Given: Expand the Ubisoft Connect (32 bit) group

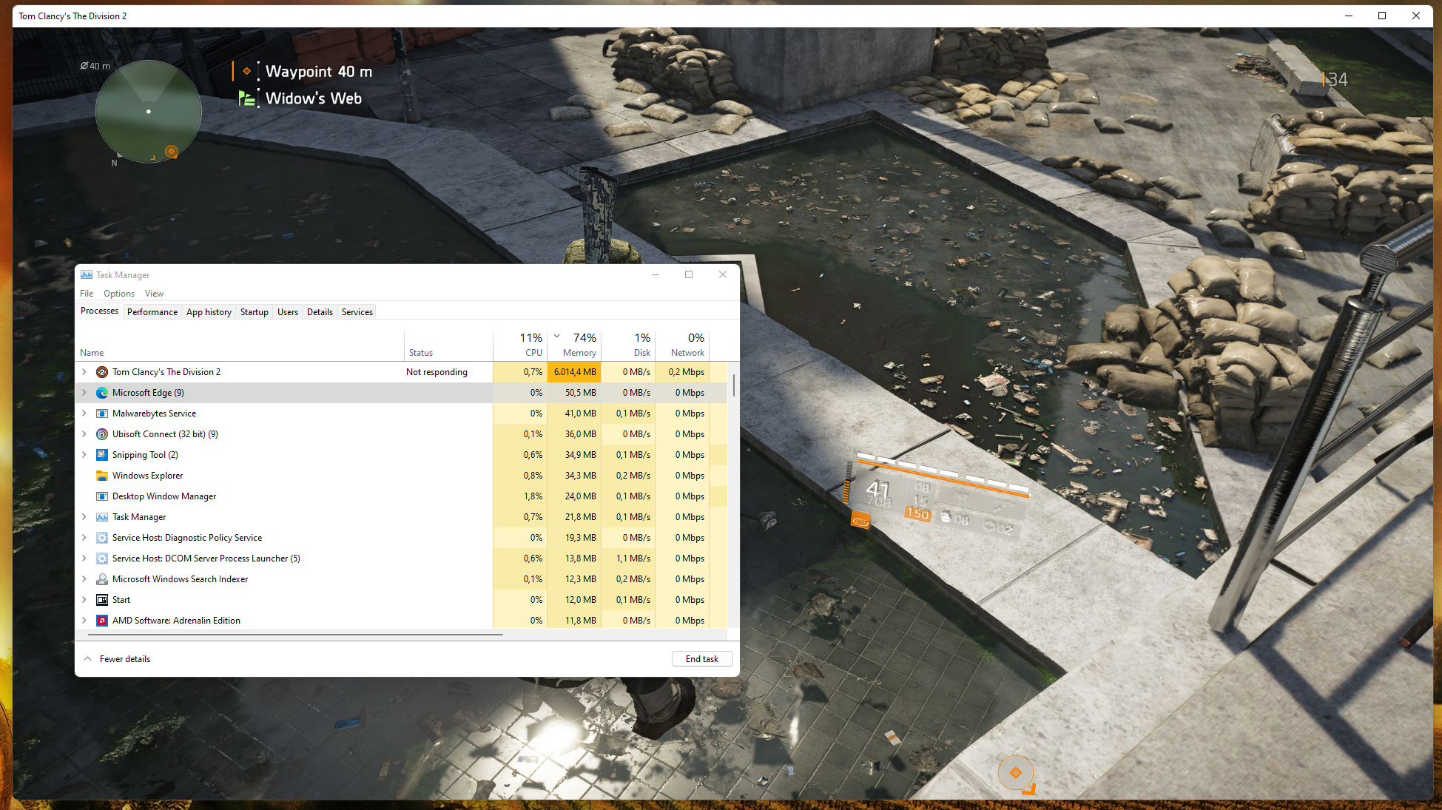Looking at the screenshot, I should [84, 434].
